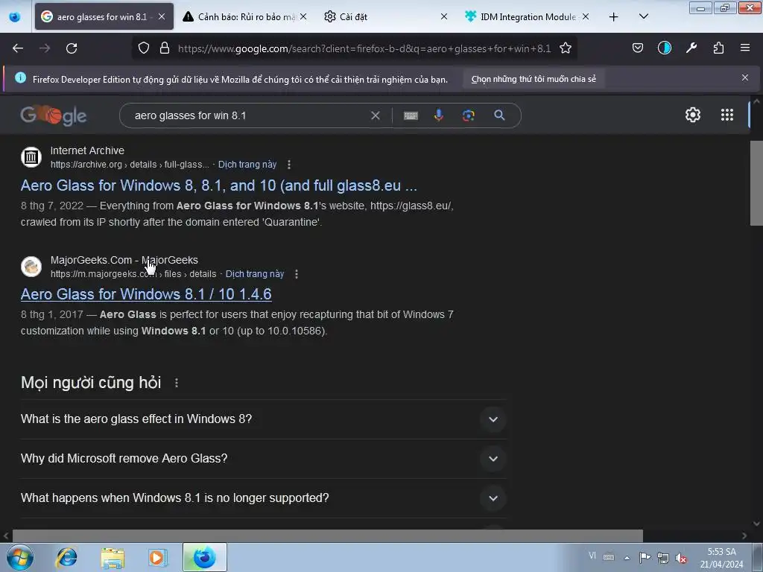Open options next to Mọi người cũng hỏi

tap(177, 383)
